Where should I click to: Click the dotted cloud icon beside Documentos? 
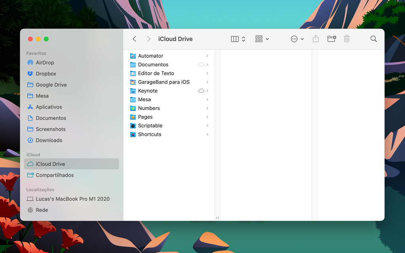tap(201, 64)
